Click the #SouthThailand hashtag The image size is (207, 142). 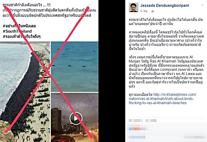17,31
